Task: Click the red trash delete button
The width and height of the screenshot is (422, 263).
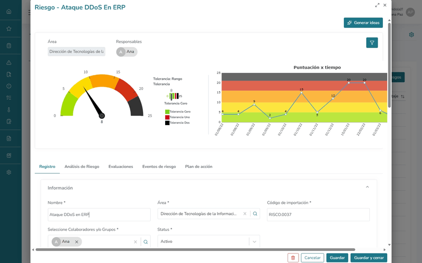Action: [293, 258]
